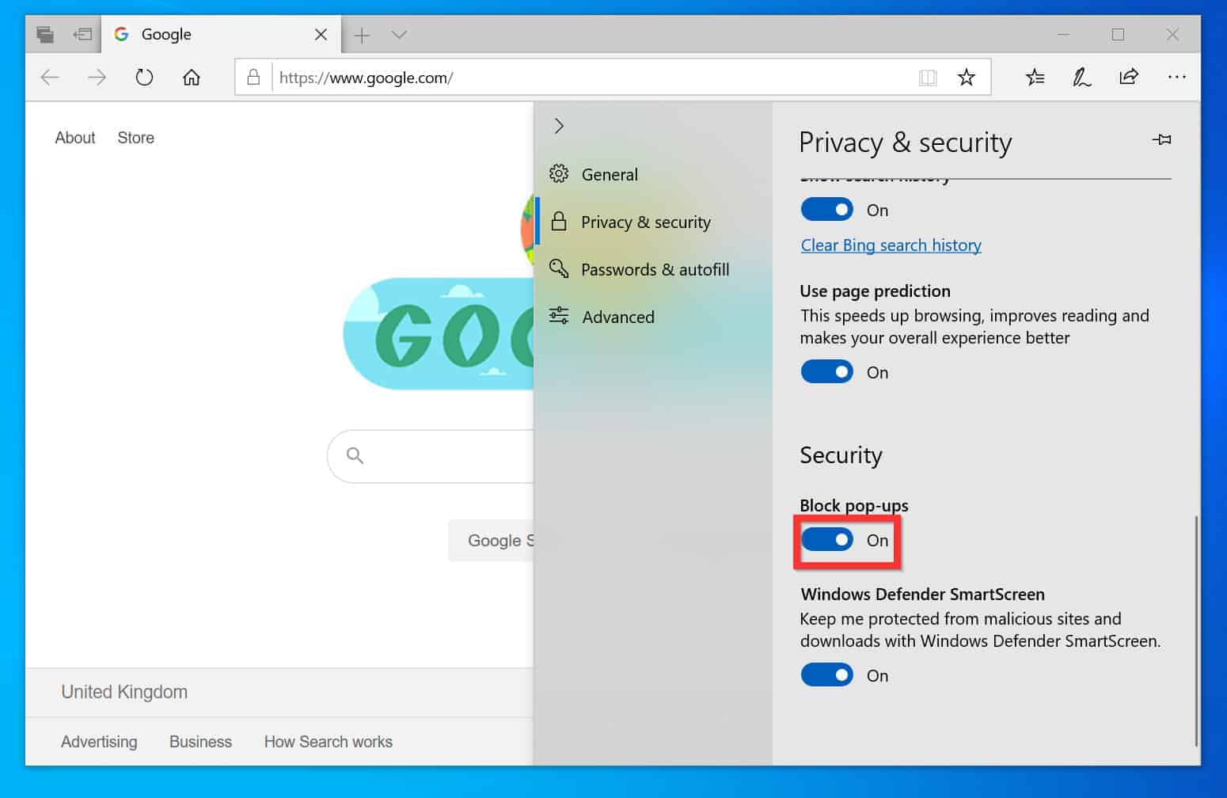Open the Add notes pen icon

[1081, 78]
